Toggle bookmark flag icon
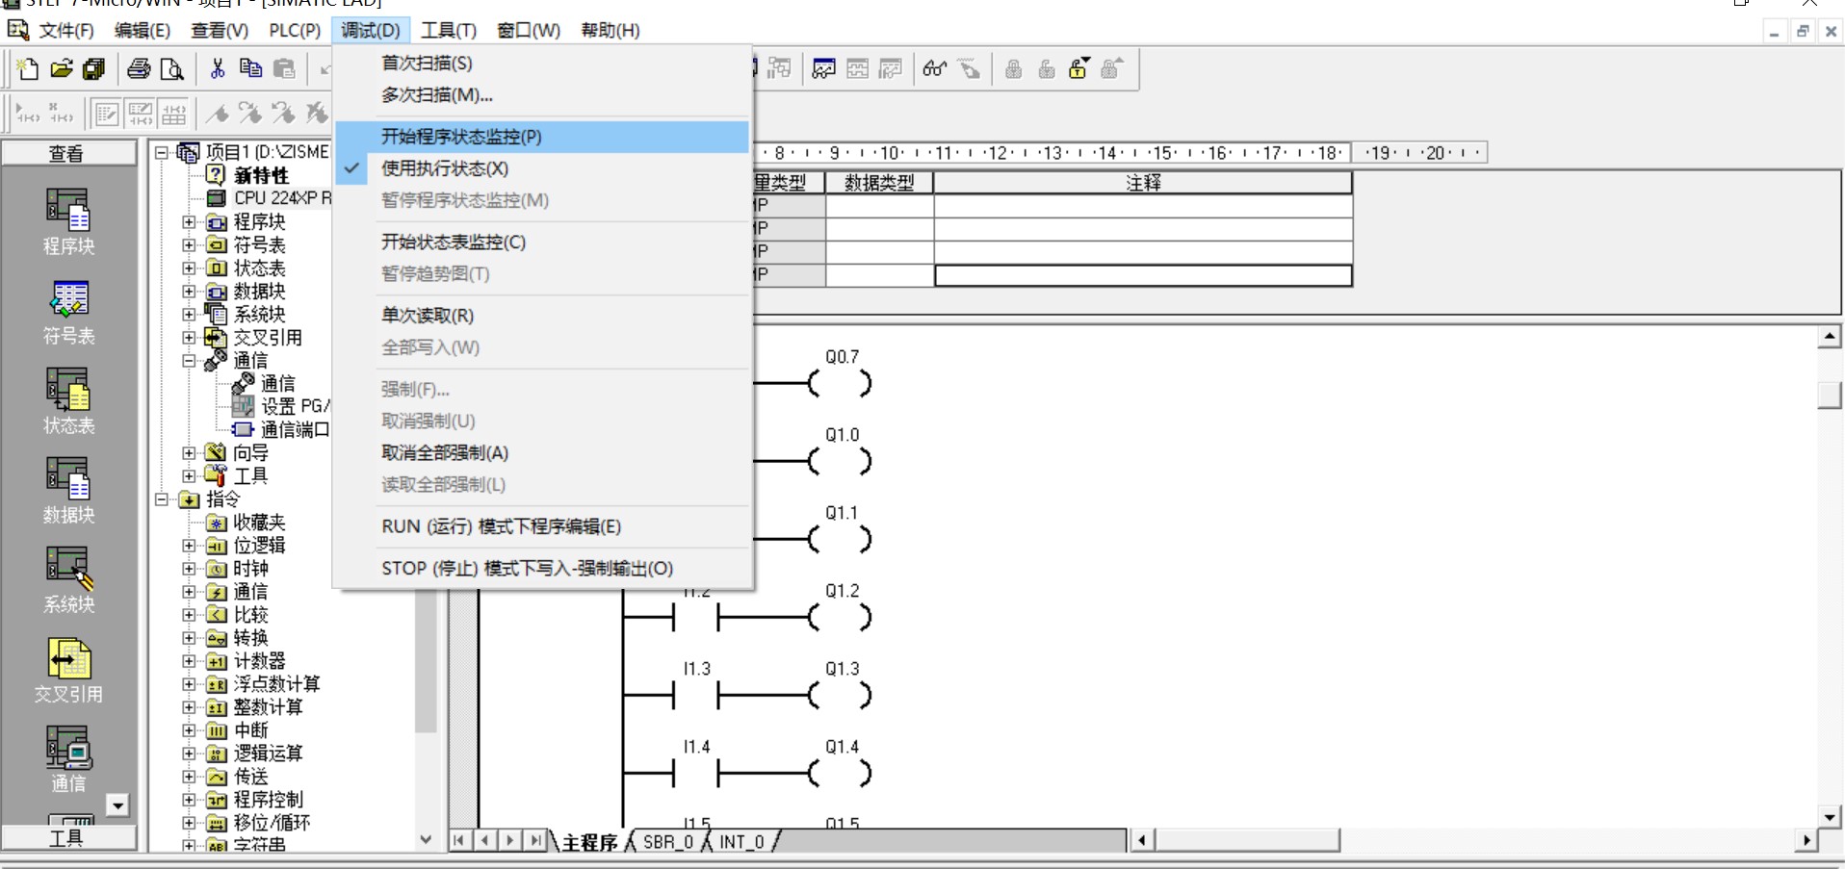This screenshot has width=1845, height=869. (218, 114)
